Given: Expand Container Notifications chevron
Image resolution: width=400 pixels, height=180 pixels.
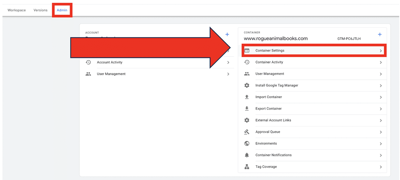Looking at the screenshot, I should (381, 155).
